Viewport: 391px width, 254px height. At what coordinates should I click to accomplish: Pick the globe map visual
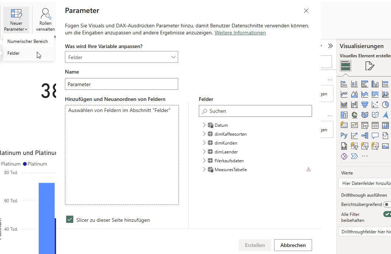pyautogui.click(x=354, y=115)
